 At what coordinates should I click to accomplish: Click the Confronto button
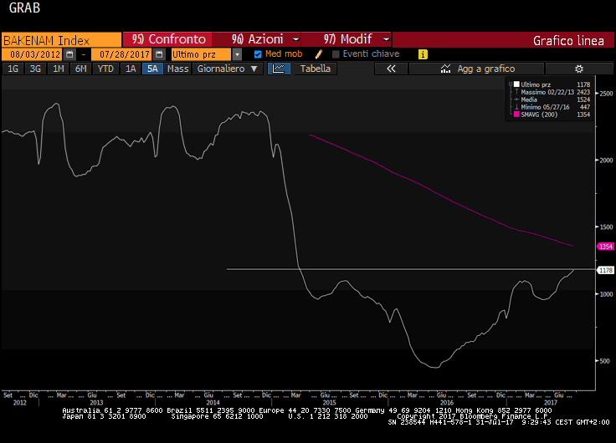tap(167, 39)
